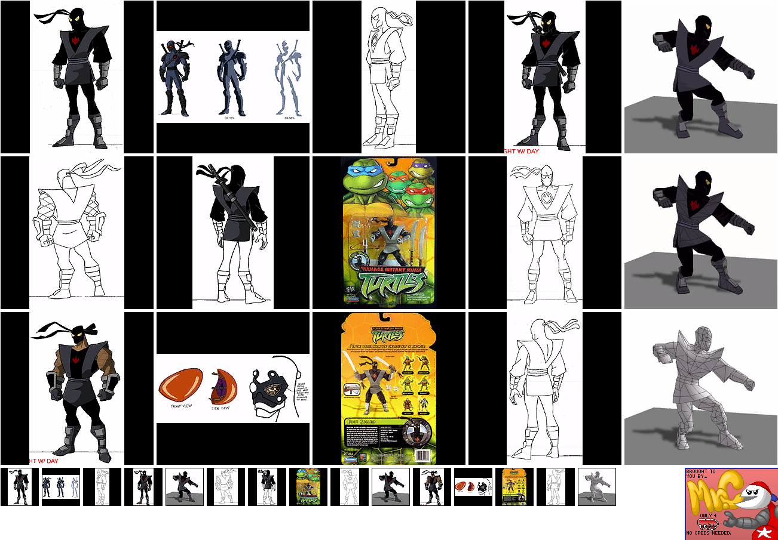
Task: Open large line-art back view of ninja
Action: (77, 233)
